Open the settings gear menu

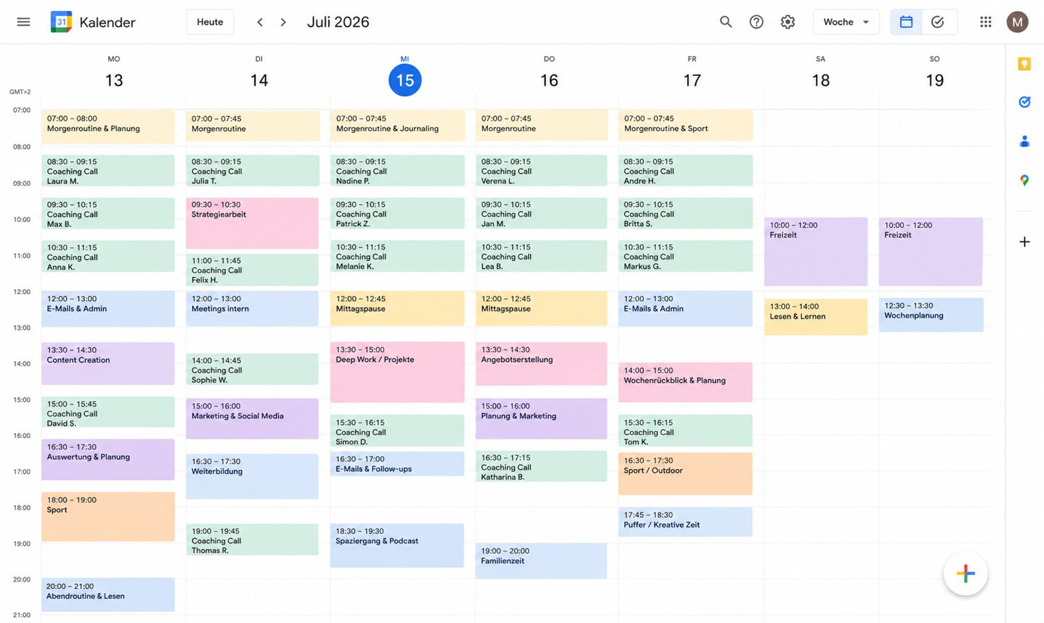coord(788,22)
